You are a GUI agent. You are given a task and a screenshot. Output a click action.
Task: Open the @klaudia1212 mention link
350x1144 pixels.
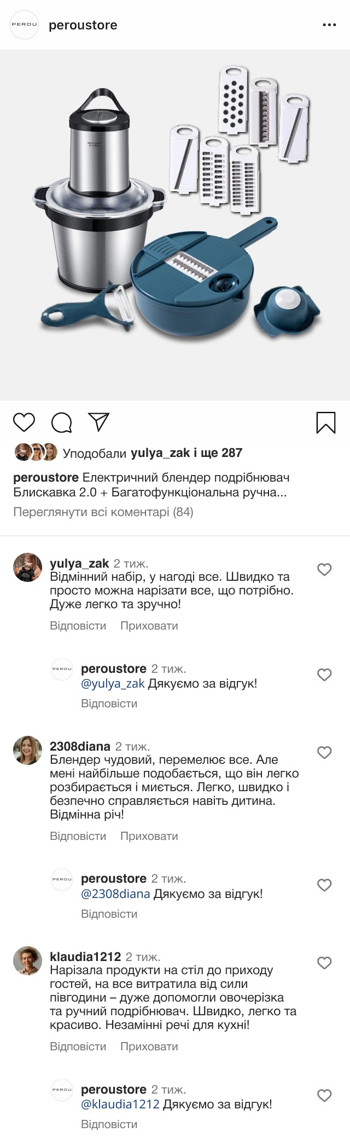[120, 1104]
